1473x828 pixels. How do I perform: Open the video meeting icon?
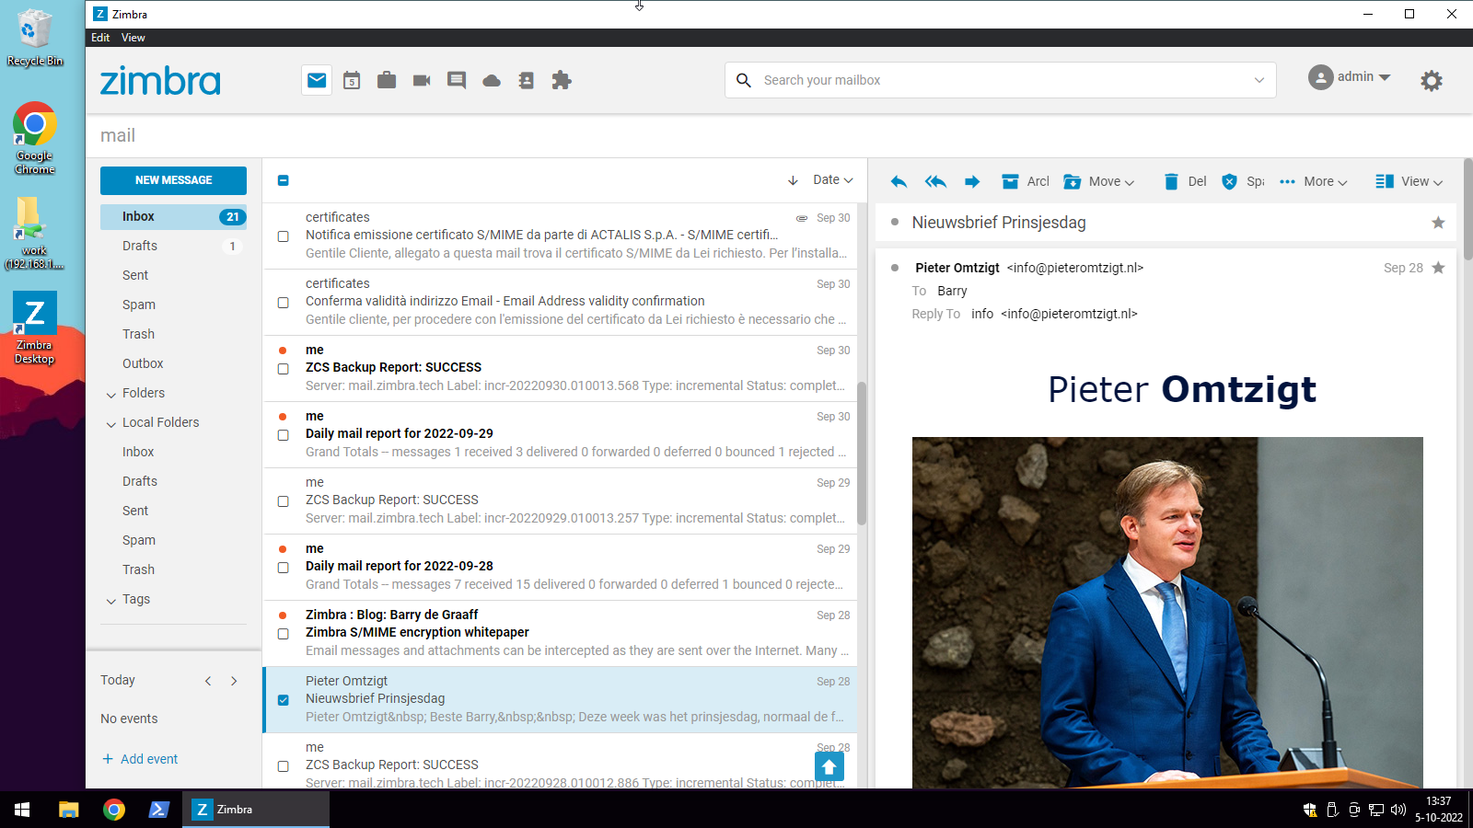(421, 80)
